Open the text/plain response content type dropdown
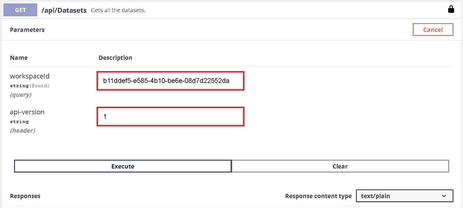 click(404, 196)
